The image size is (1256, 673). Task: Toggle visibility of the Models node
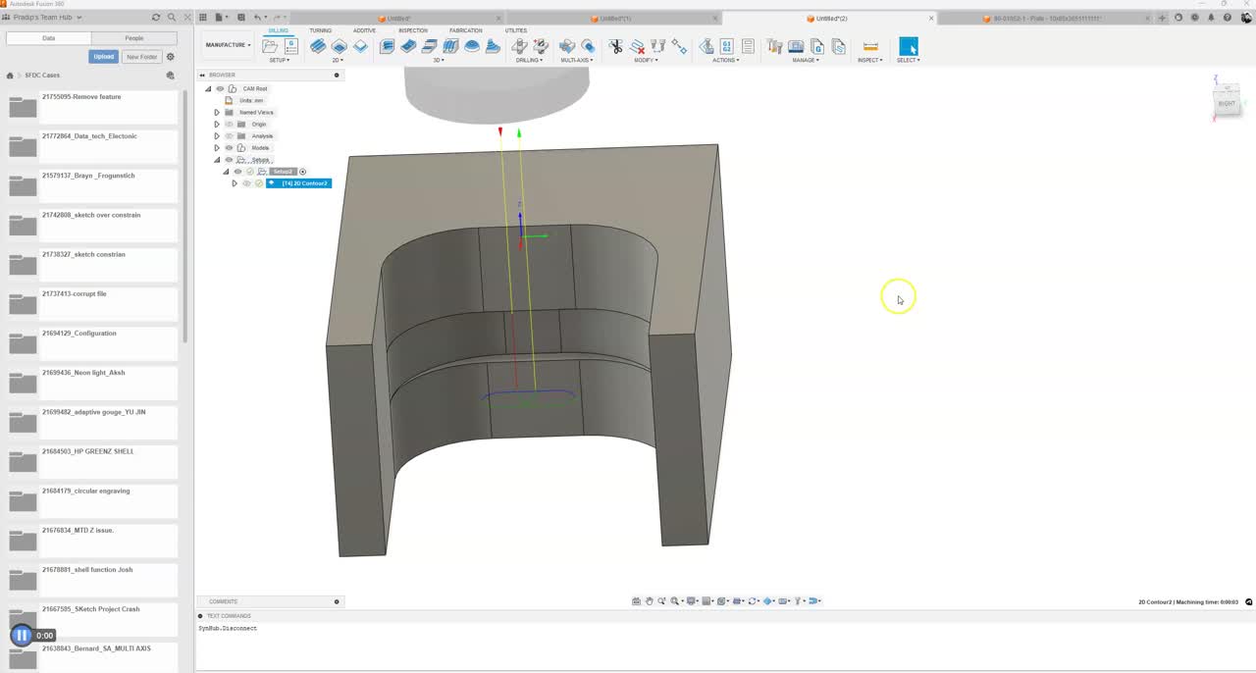click(230, 147)
